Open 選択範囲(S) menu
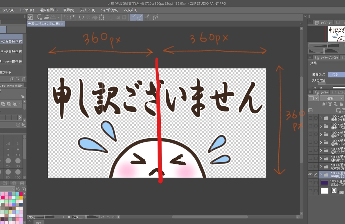Image resolution: width=345 pixels, height=224 pixels. [49, 10]
